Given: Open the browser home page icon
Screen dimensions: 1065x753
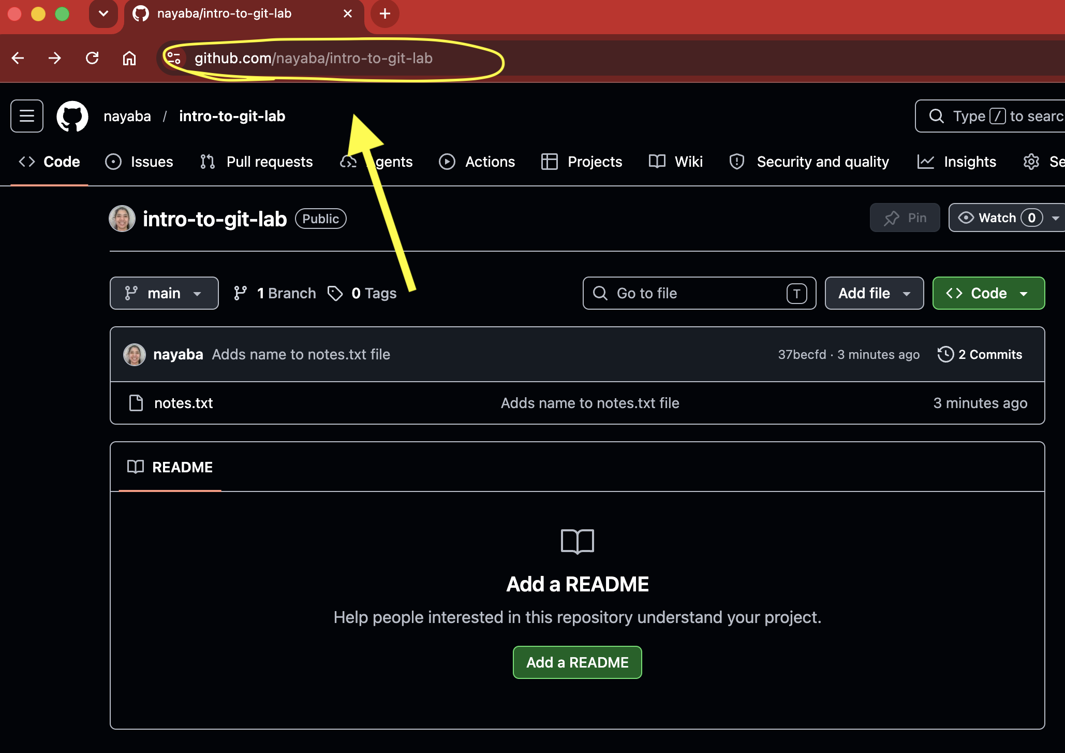Looking at the screenshot, I should coord(129,58).
